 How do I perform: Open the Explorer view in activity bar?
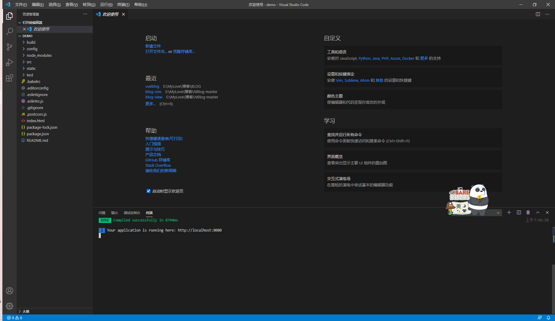click(10, 16)
